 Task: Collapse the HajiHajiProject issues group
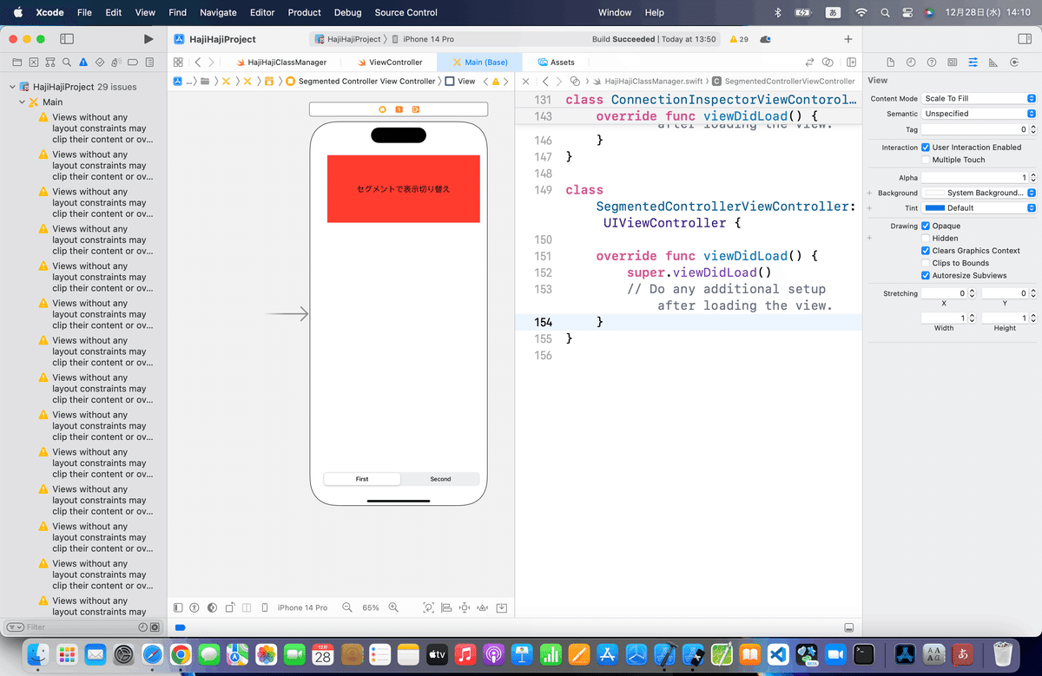tap(12, 88)
